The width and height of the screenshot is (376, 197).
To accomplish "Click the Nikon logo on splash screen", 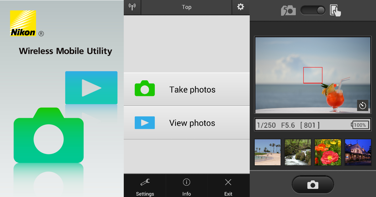I will (x=23, y=23).
